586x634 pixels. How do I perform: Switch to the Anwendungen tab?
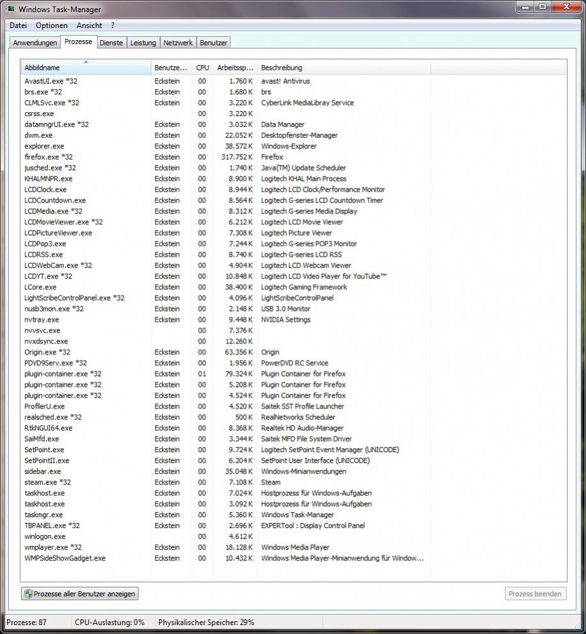point(35,43)
